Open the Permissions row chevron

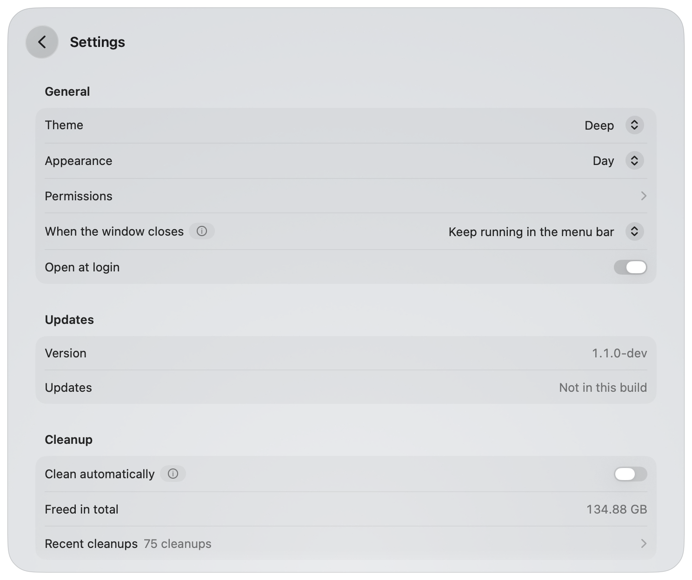pos(644,196)
